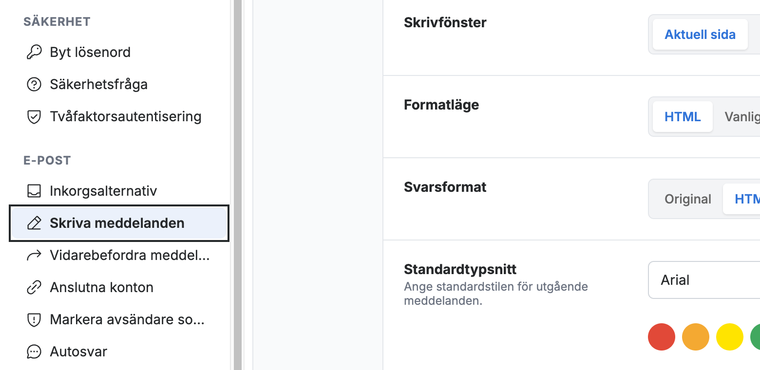This screenshot has height=370, width=760.
Task: Pick the red color swatch
Action: (662, 336)
